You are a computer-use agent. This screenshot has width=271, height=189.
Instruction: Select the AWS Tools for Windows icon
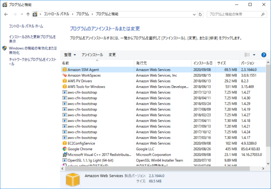tap(65, 87)
